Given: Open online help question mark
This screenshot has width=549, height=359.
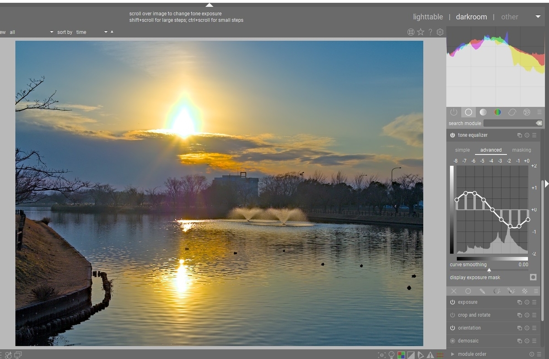Looking at the screenshot, I should pos(431,32).
